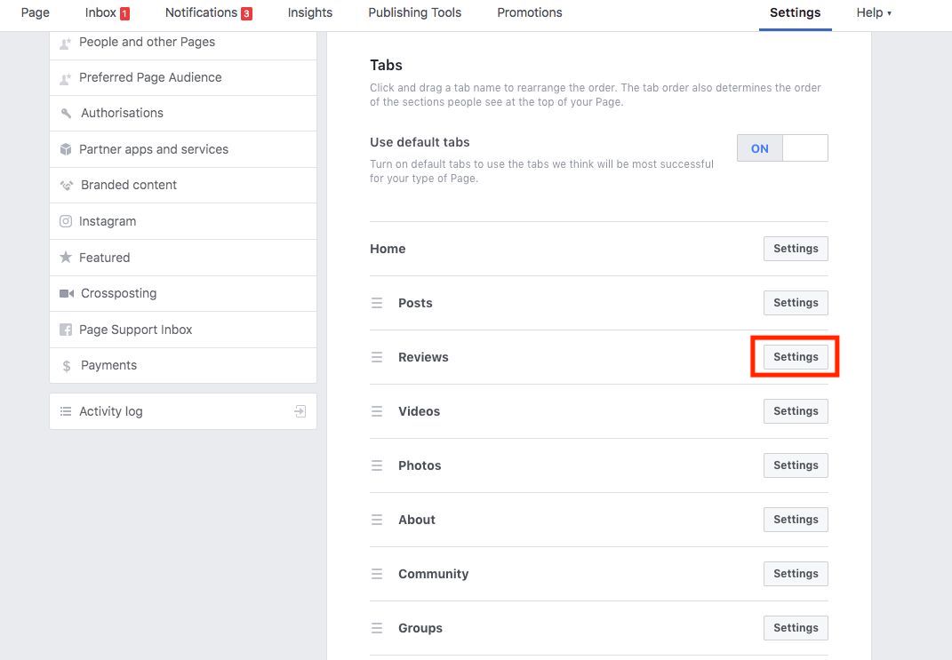952x660 pixels.
Task: Click the People and other Pages icon
Action: pyautogui.click(x=66, y=43)
